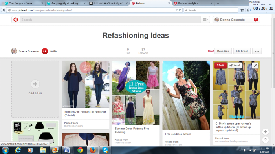
Task: Open the board more options ellipsis button
Action: pyautogui.click(x=257, y=51)
